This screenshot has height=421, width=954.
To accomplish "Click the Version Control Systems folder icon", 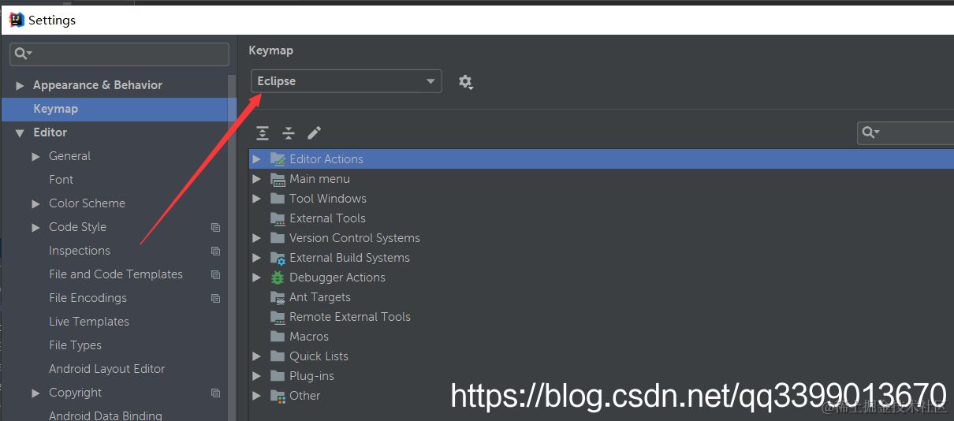I will 278,237.
